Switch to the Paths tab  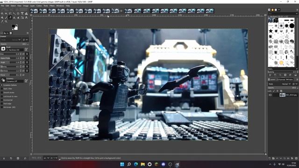289,79
